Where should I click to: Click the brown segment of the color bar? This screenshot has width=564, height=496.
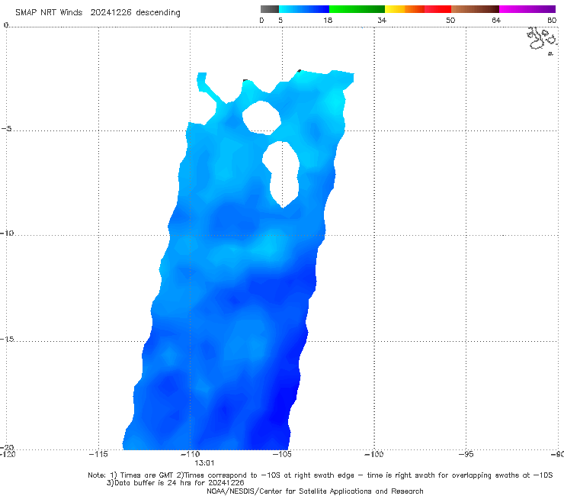point(475,9)
